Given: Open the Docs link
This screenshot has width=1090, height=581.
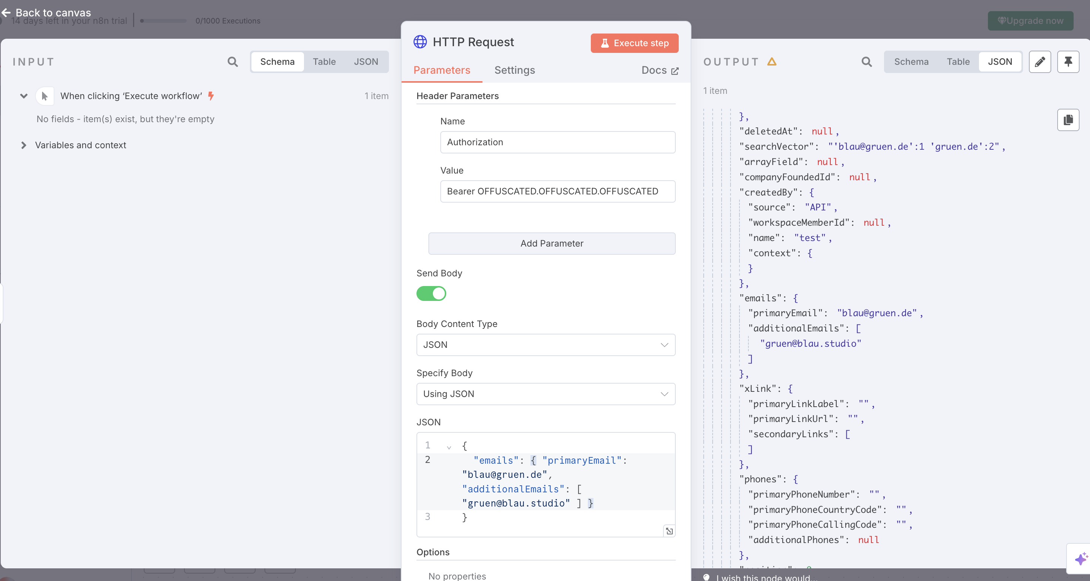Looking at the screenshot, I should [660, 70].
